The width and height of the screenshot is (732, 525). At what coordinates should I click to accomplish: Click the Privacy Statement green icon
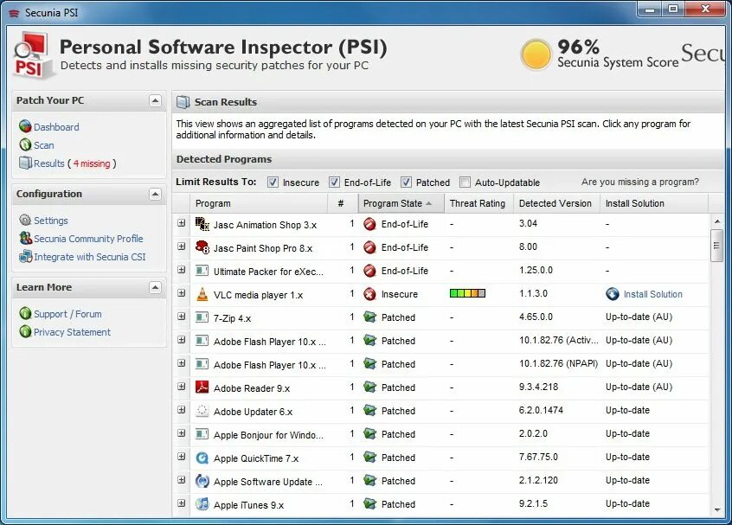25,331
